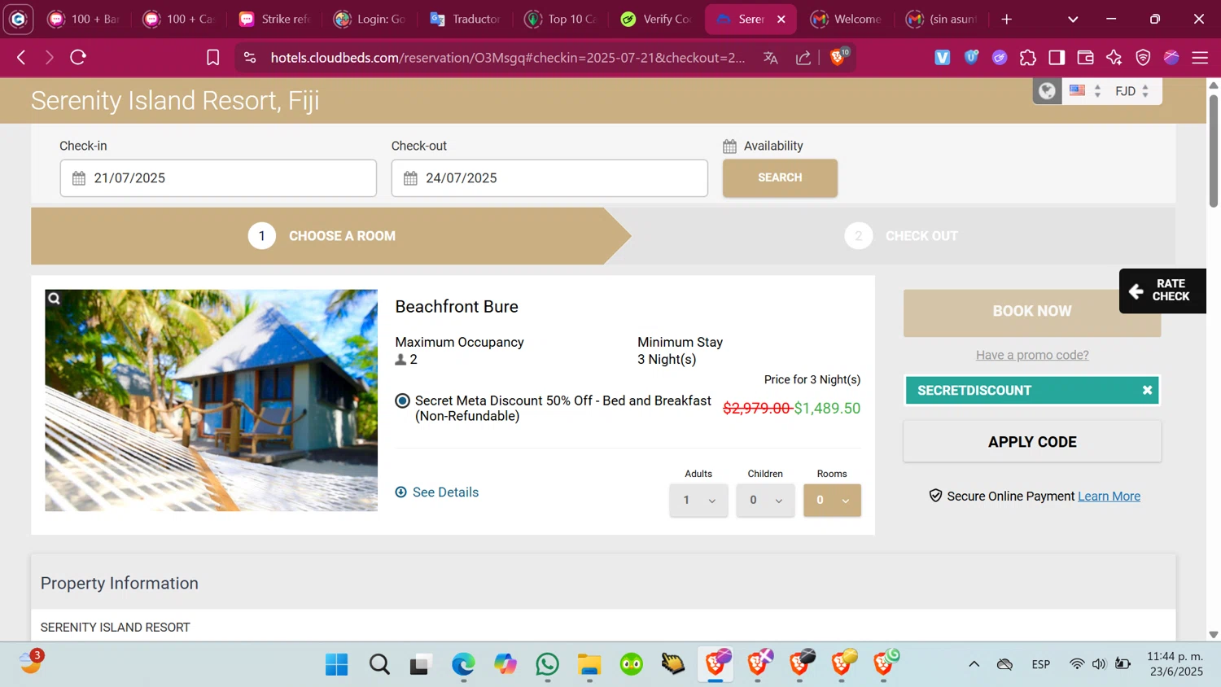Image resolution: width=1221 pixels, height=687 pixels.
Task: Open the taskbar clock and date
Action: pyautogui.click(x=1175, y=664)
